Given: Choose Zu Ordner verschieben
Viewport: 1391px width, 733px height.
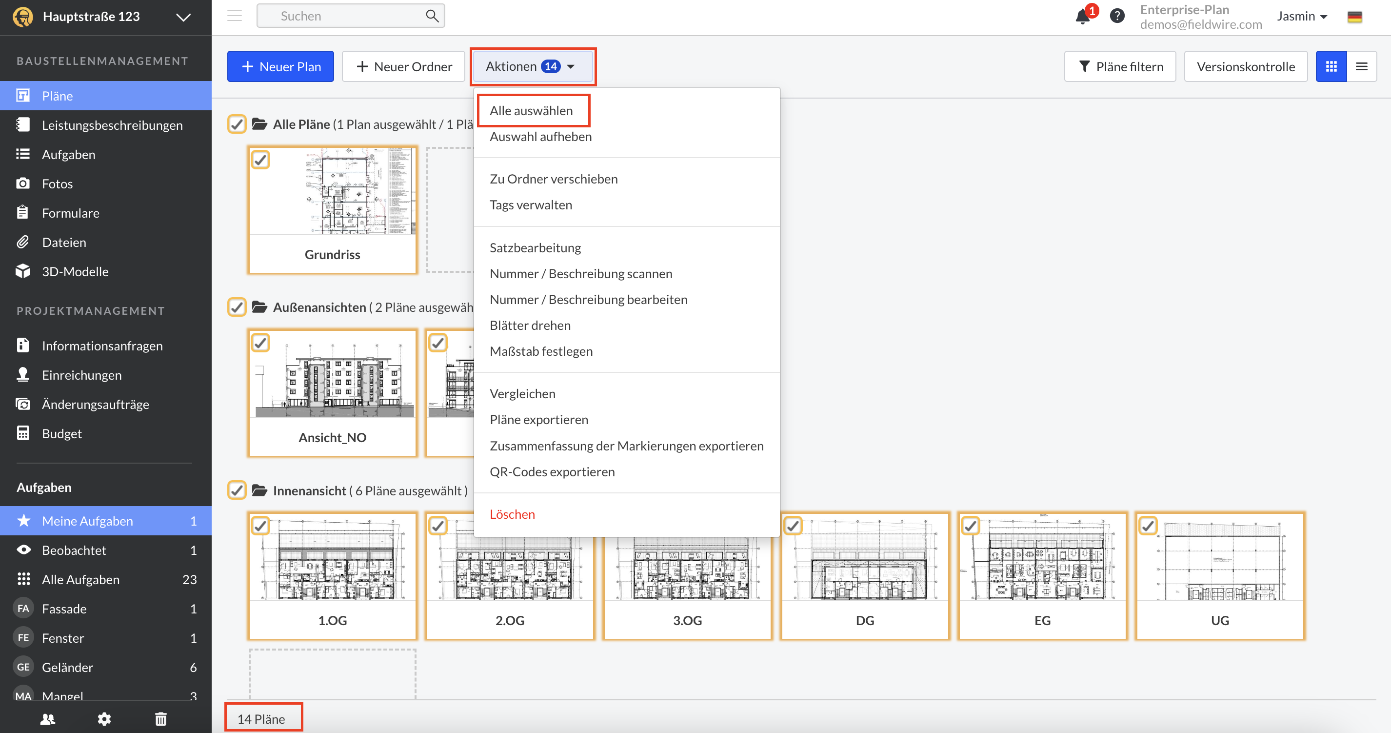Looking at the screenshot, I should [554, 179].
